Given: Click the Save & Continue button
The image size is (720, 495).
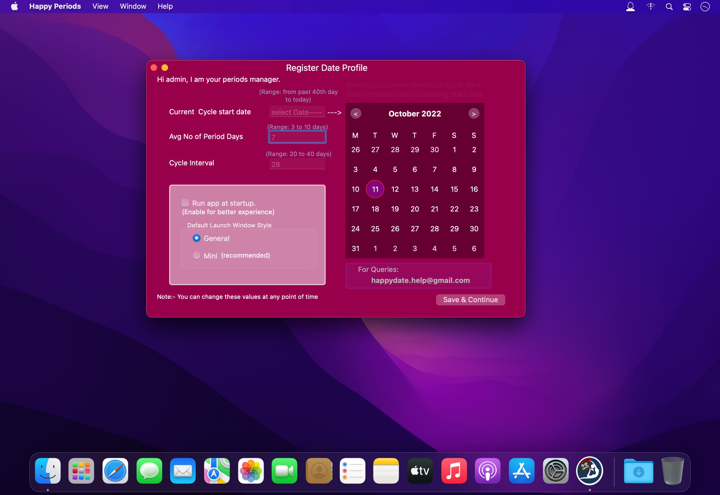Looking at the screenshot, I should [470, 300].
